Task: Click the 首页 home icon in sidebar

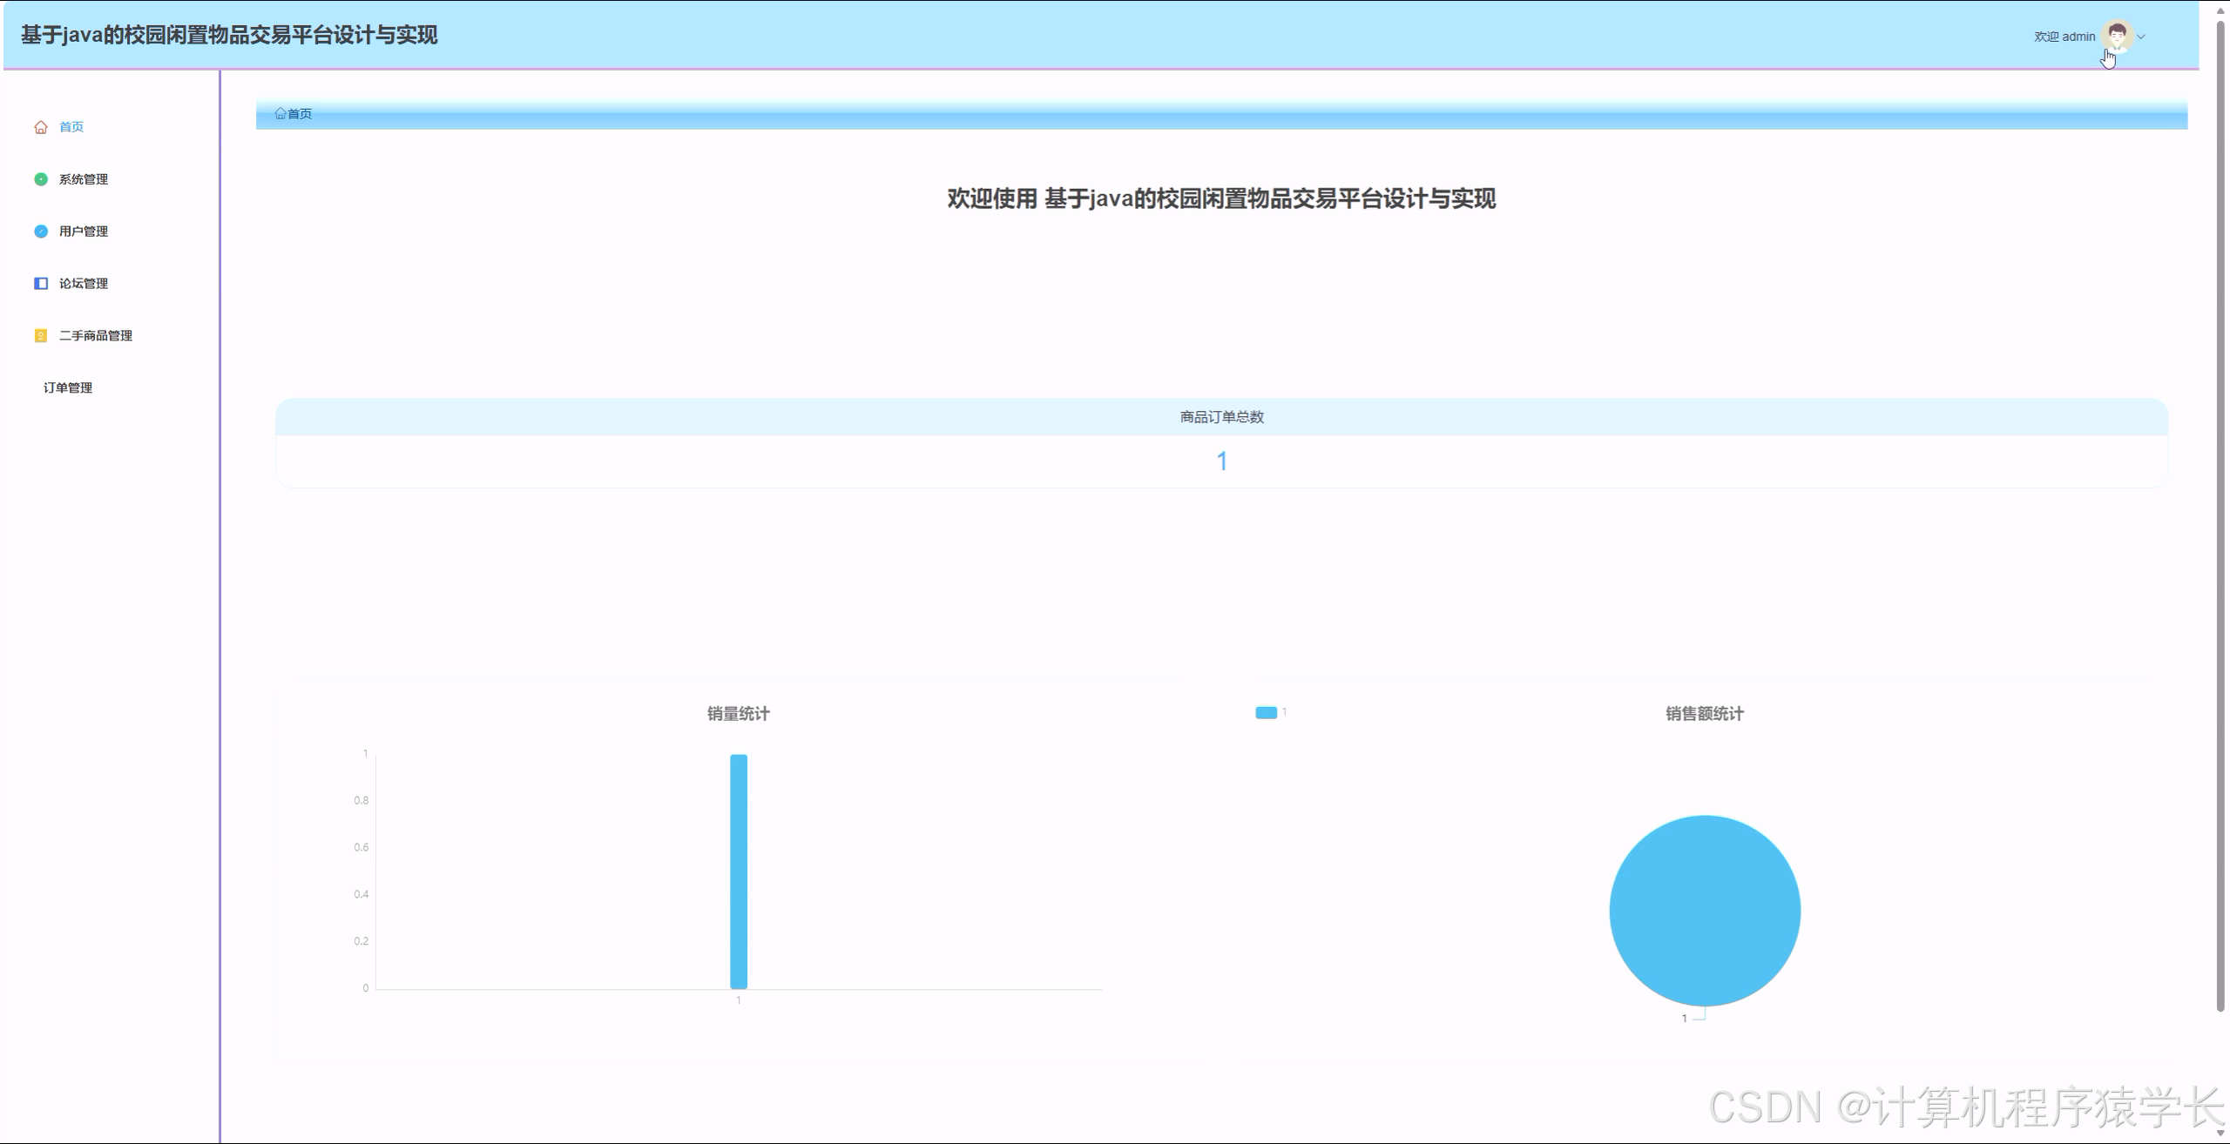Action: coord(41,126)
